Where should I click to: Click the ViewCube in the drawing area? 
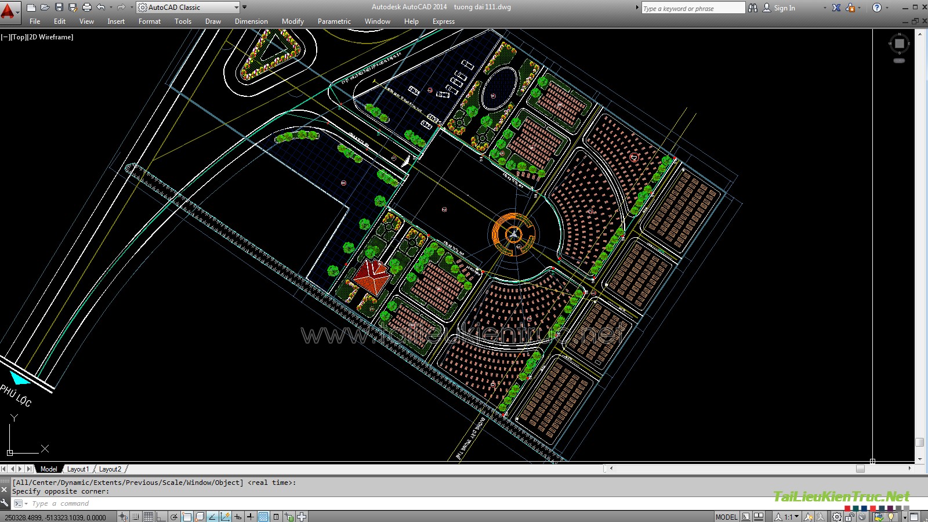899,44
